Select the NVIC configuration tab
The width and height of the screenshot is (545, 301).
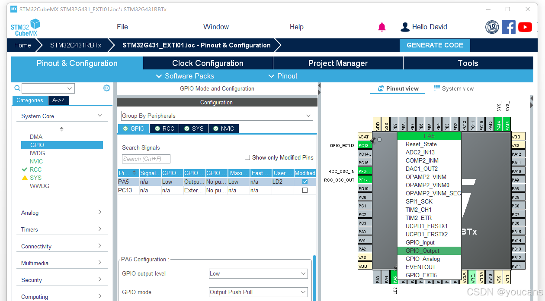(224, 129)
